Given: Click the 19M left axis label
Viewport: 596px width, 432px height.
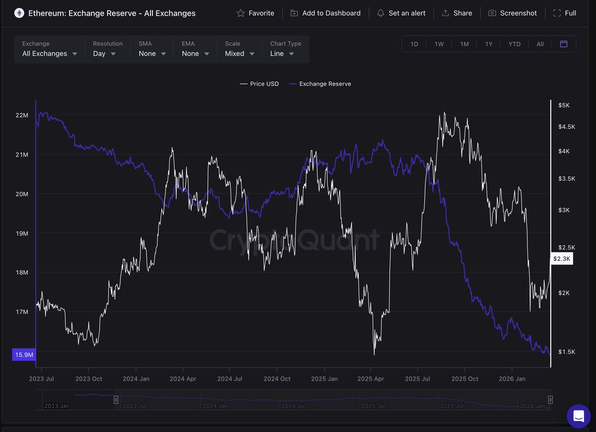Looking at the screenshot, I should coord(22,233).
